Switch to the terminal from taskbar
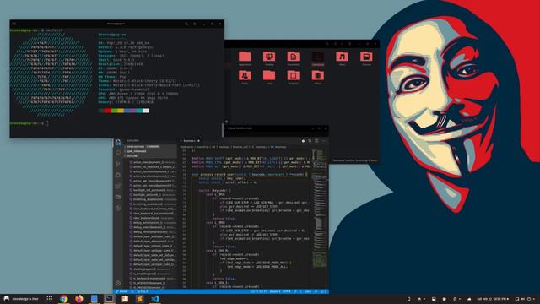 tap(110, 299)
